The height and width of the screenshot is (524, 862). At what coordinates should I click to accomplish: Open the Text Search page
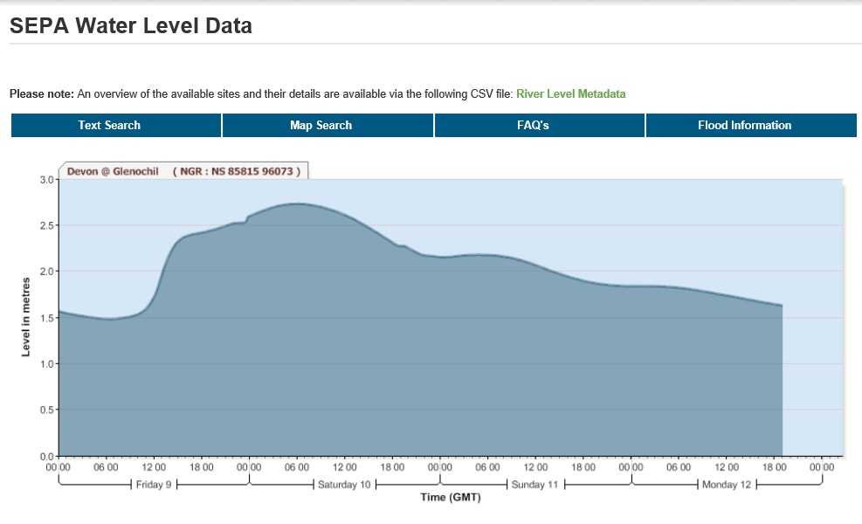(109, 125)
